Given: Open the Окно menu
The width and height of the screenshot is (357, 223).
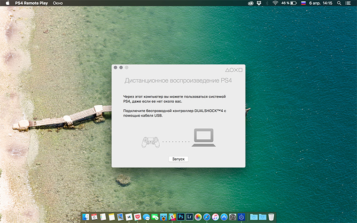Looking at the screenshot, I should 58,3.
